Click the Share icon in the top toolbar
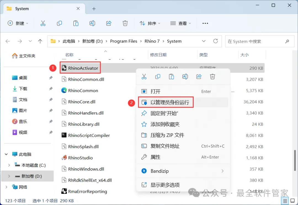Viewport: 298px width, 205px height. pyautogui.click(x=109, y=23)
